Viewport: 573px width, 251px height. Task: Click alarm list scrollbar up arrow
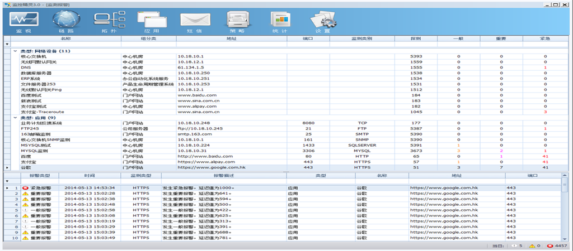(564, 175)
